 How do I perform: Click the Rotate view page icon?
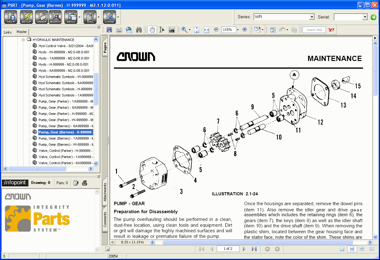257,30
